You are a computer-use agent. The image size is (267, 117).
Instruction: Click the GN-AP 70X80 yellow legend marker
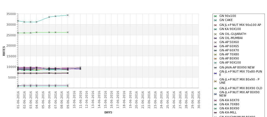click(215, 55)
